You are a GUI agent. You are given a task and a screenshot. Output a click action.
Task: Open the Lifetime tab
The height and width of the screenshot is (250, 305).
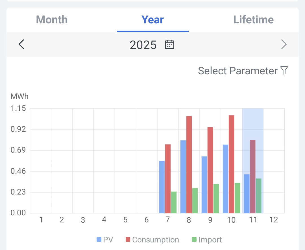pos(253,20)
